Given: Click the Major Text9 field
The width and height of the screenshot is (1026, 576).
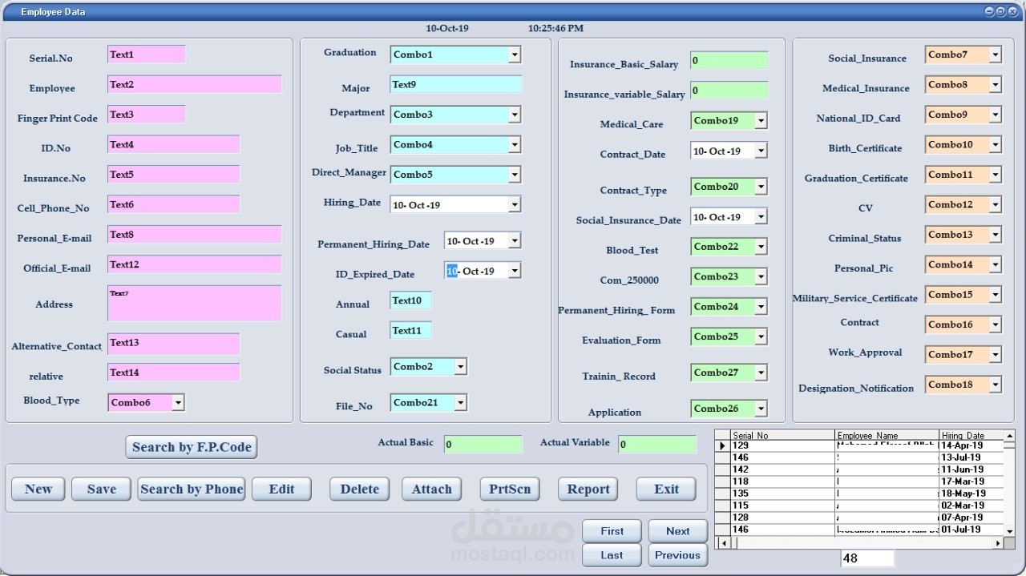Looking at the screenshot, I should [x=456, y=85].
